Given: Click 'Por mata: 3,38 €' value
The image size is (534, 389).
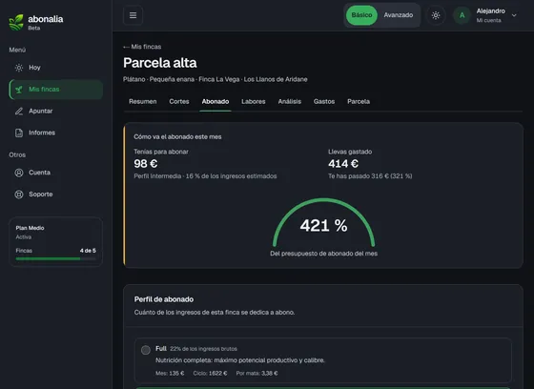Looking at the screenshot, I should pos(257,374).
